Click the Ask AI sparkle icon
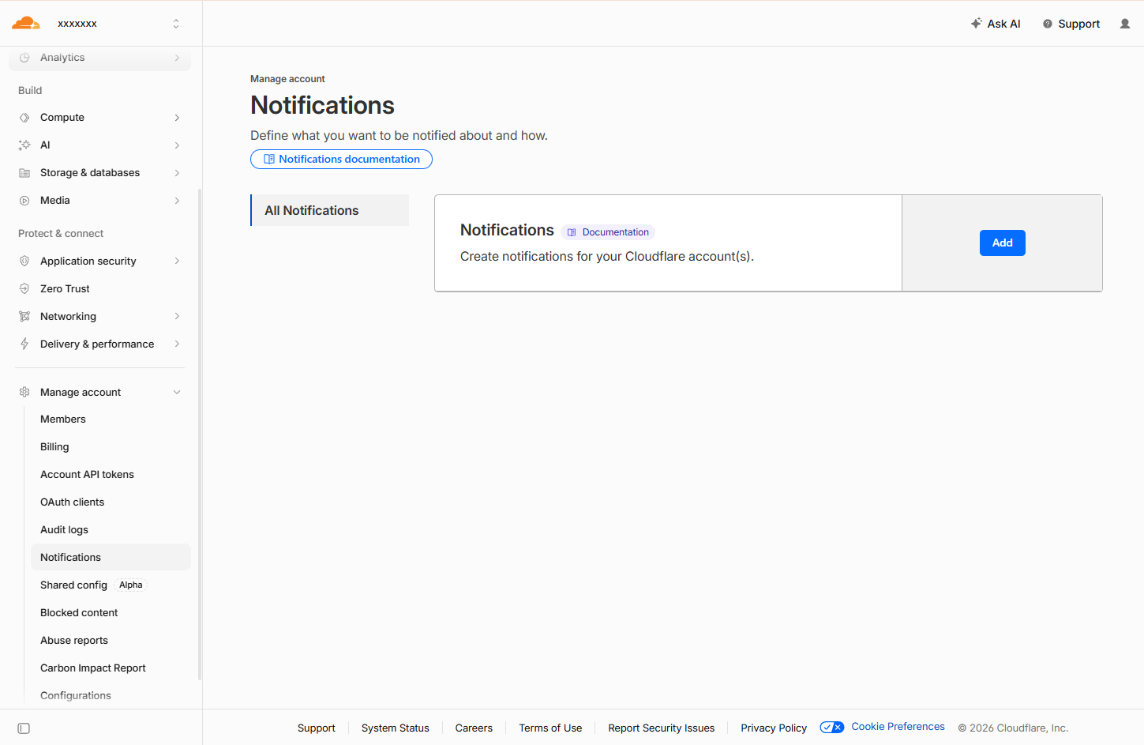The width and height of the screenshot is (1144, 745). pyautogui.click(x=977, y=23)
